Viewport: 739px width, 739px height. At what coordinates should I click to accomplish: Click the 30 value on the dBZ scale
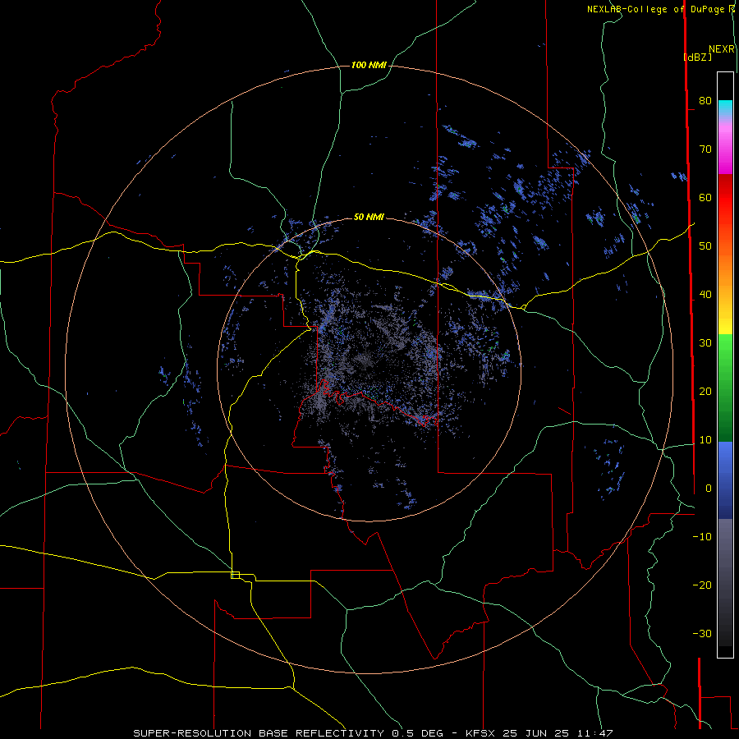(x=705, y=343)
